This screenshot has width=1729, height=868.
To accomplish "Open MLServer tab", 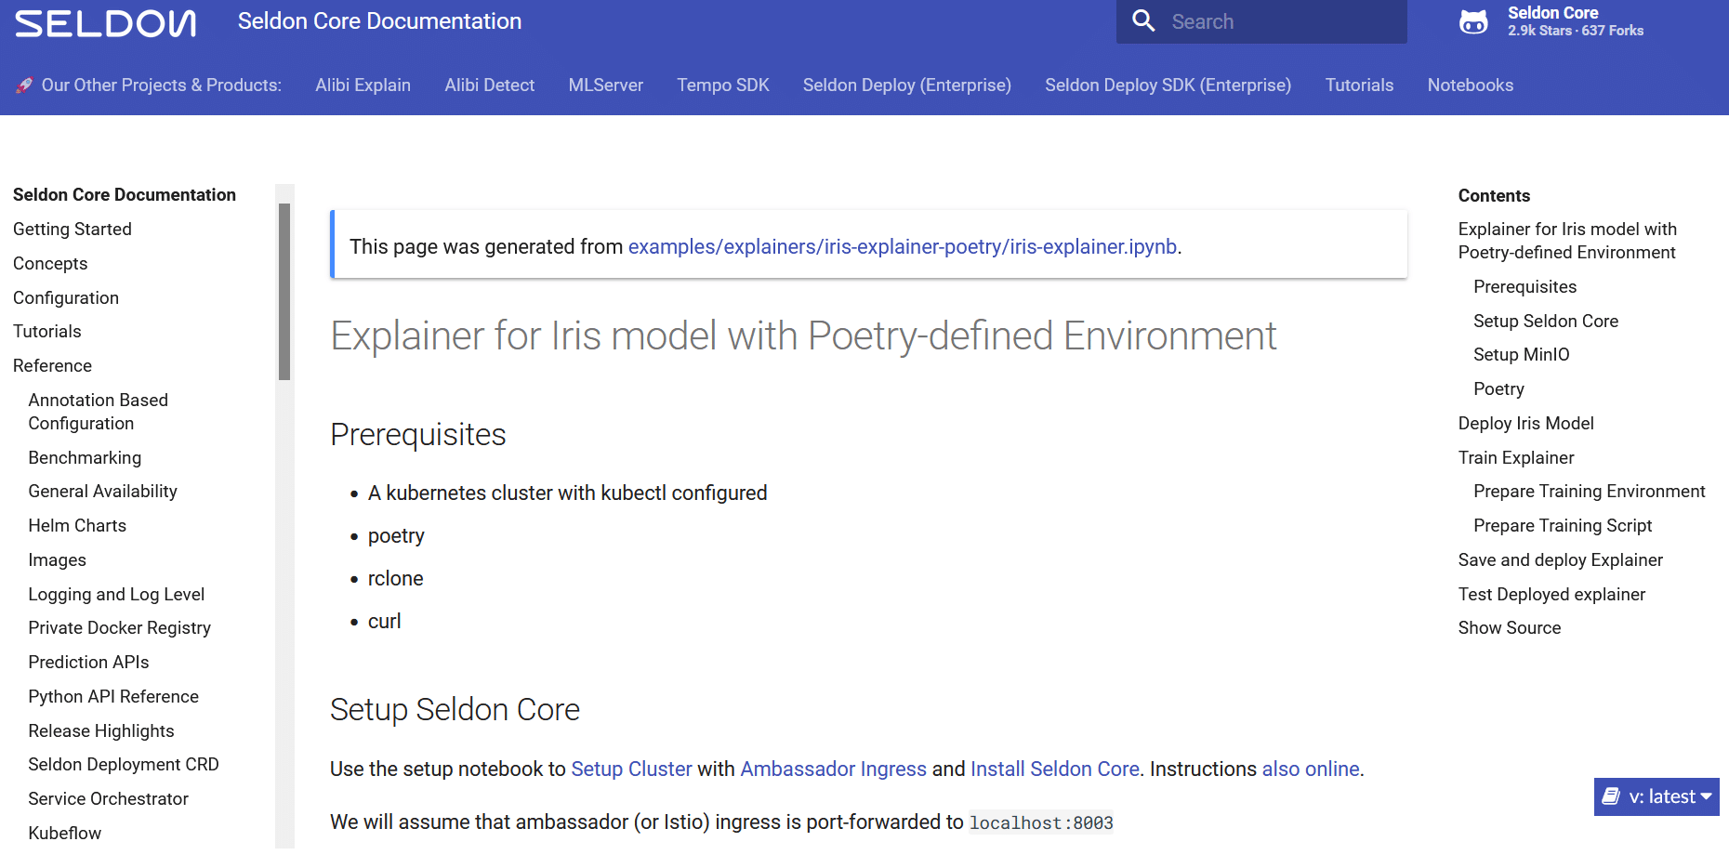I will click(605, 85).
